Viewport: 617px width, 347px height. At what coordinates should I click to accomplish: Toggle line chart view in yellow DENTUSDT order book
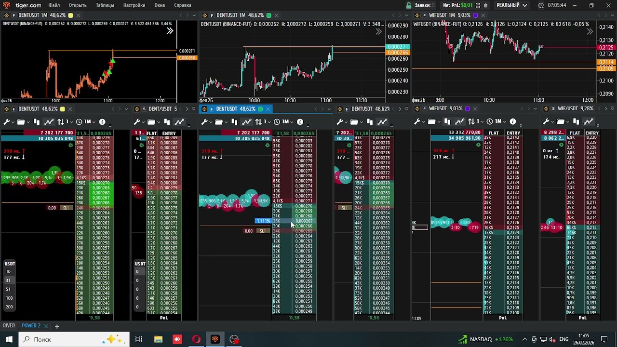tap(49, 122)
